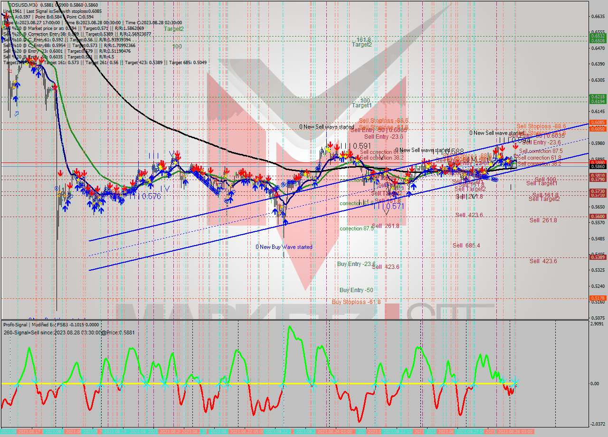Image resolution: width=608 pixels, height=437 pixels.
Task: Select the 0.5600 price tag
Action: 597,216
